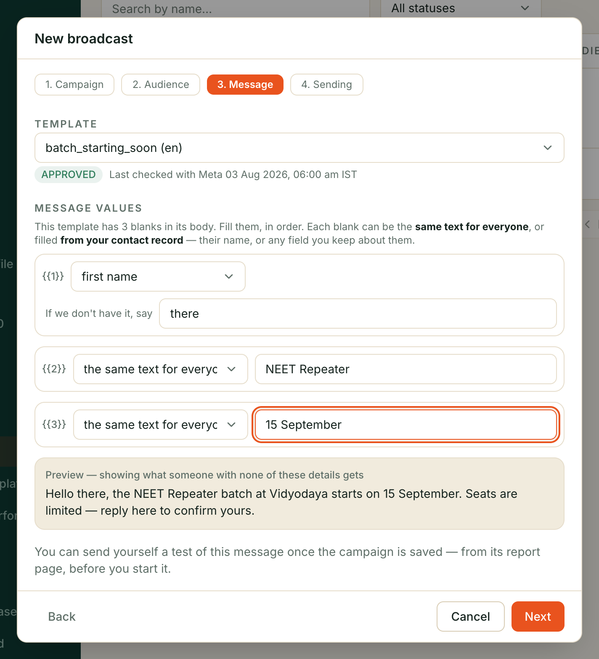This screenshot has width=599, height=659.
Task: Click the 'Preview — showing what someone' caption
Action: [x=204, y=475]
